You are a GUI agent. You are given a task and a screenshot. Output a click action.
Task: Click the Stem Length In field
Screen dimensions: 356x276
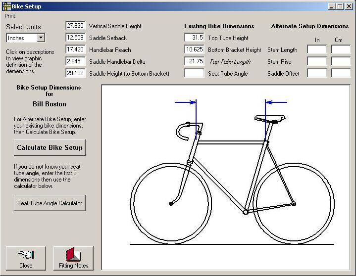(x=317, y=49)
